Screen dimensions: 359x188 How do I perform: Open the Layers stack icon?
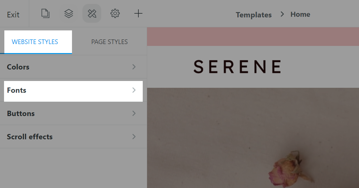pos(69,14)
